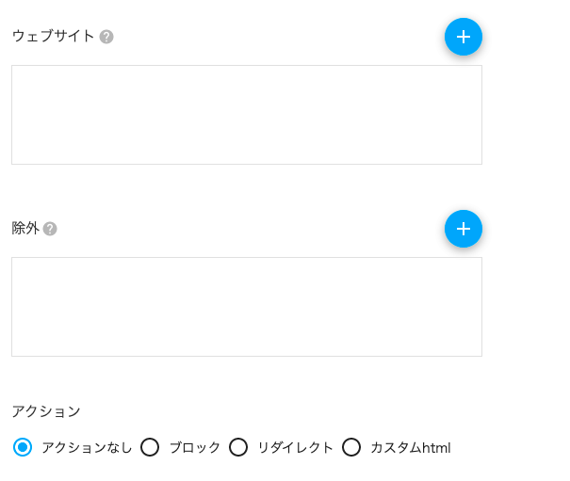Screen dimensions: 570x481
Task: Click the 除外 section heading
Action: [x=25, y=229]
